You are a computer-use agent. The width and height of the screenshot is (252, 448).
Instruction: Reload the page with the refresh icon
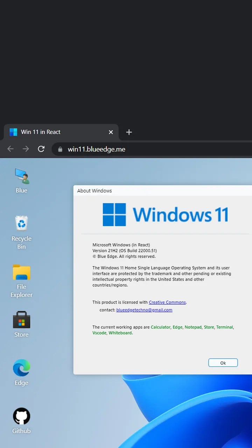tap(41, 149)
